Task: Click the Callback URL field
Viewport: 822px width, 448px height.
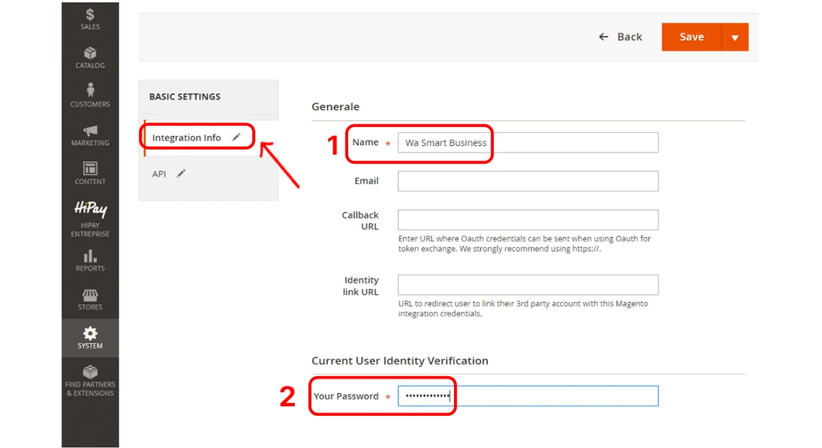Action: 528,220
